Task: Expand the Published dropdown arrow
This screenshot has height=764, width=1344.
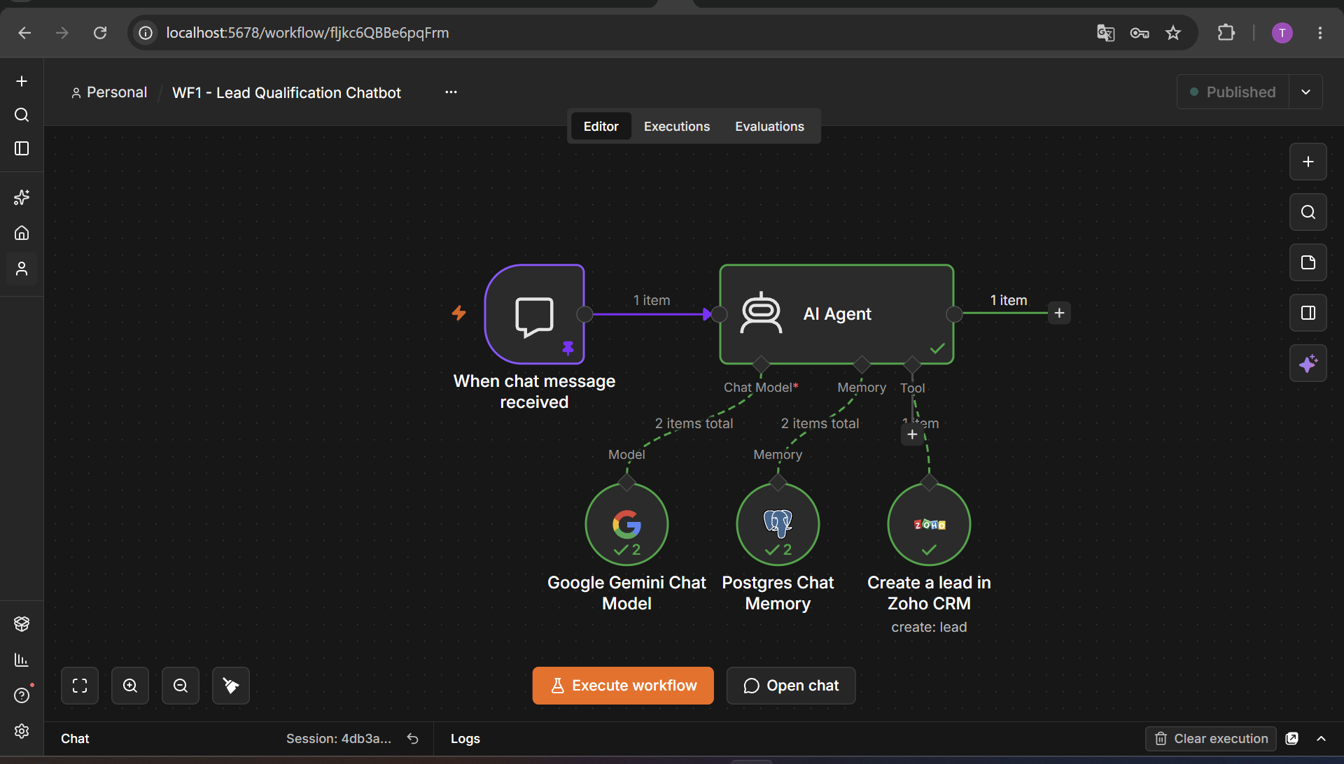Action: coord(1306,92)
